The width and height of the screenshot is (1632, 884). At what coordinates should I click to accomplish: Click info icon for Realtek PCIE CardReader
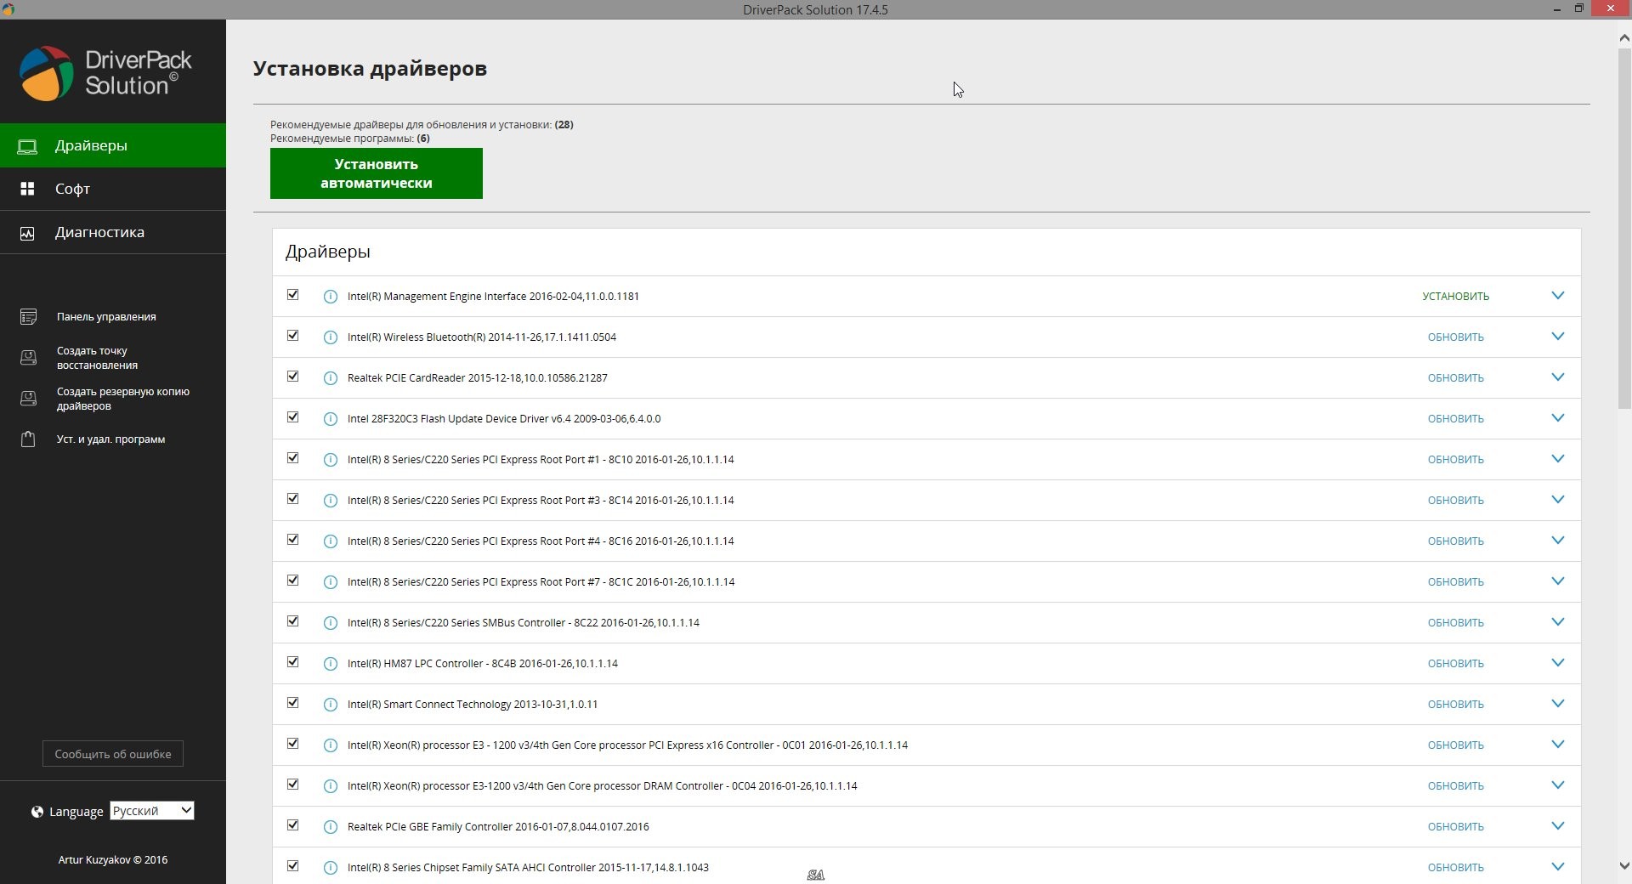click(x=331, y=378)
